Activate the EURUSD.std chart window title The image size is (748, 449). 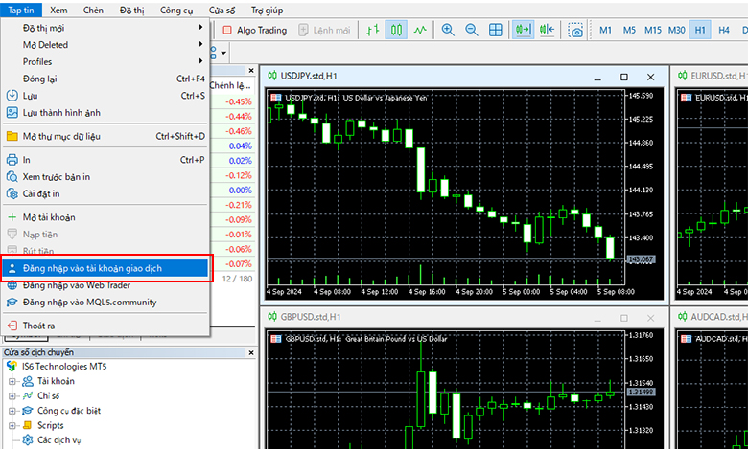click(718, 76)
